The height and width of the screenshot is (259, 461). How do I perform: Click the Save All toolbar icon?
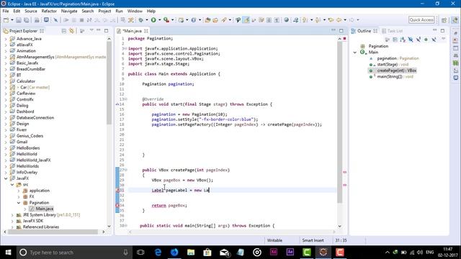click(27, 20)
